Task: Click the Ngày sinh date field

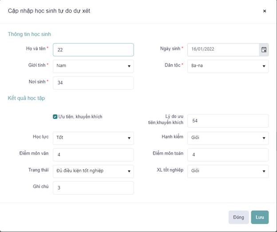Action: (x=223, y=50)
